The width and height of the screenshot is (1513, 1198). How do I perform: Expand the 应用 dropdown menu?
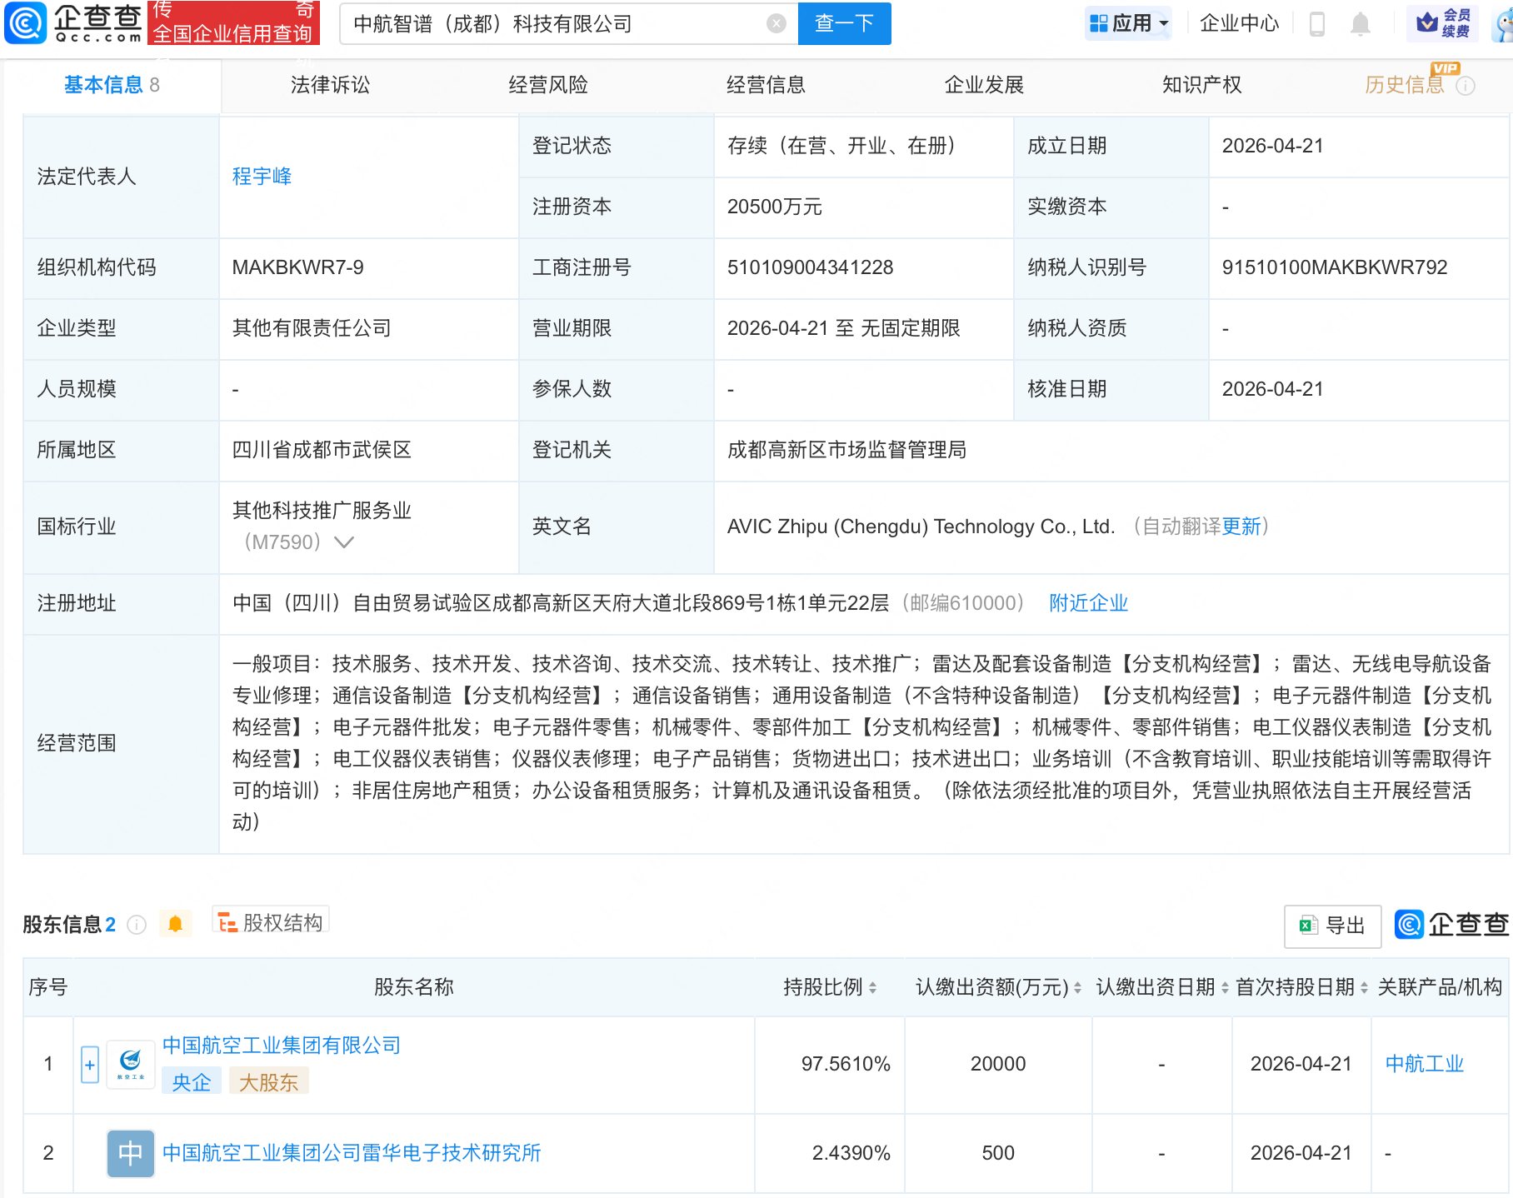1127,22
